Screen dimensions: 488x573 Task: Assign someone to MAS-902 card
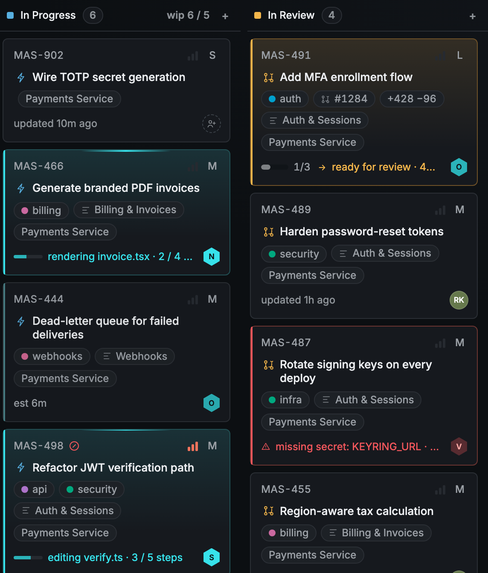point(212,124)
